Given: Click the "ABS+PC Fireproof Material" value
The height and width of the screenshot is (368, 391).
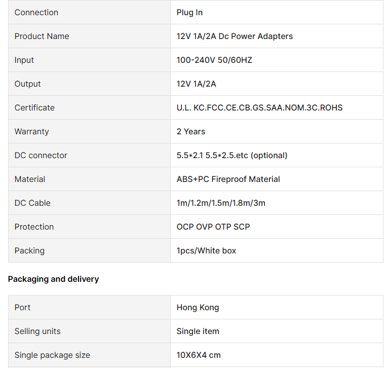Looking at the screenshot, I should [x=228, y=179].
